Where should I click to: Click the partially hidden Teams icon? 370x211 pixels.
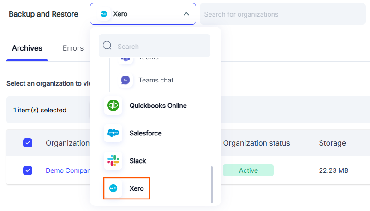125,59
